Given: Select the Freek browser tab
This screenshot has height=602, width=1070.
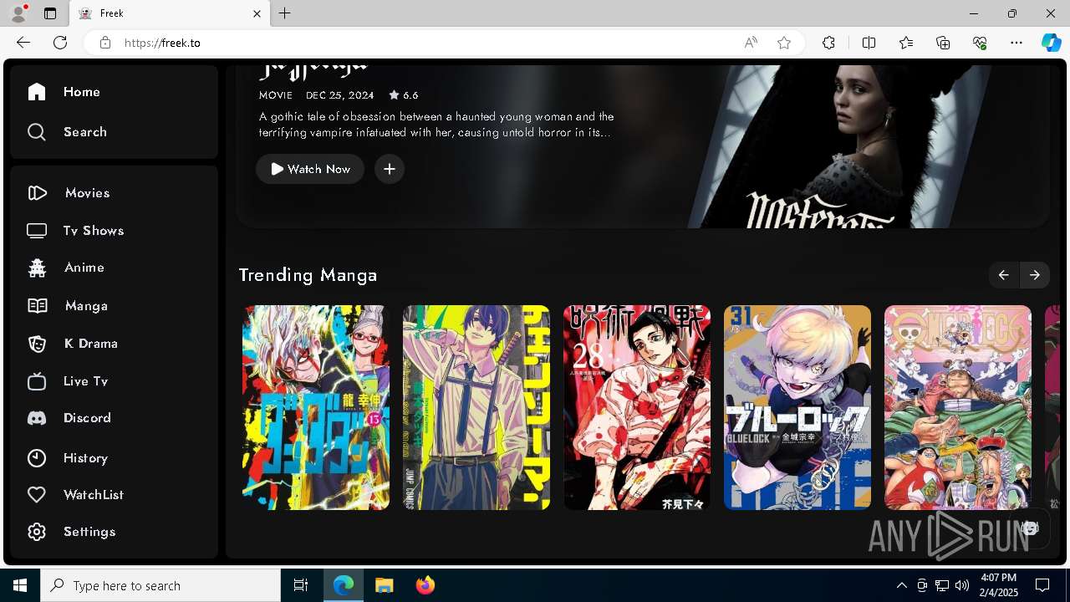Looking at the screenshot, I should pos(170,13).
